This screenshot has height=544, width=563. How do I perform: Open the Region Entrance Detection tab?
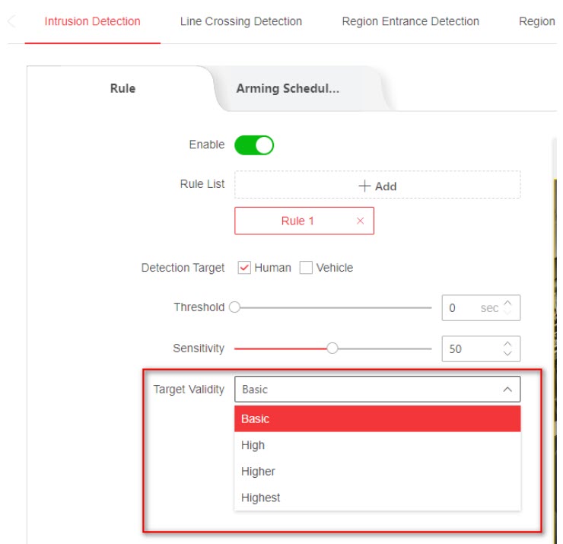click(410, 21)
